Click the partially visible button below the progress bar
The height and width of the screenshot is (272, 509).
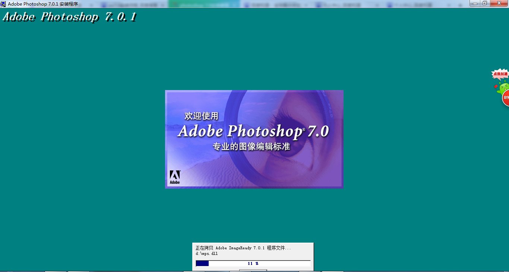[x=253, y=271]
